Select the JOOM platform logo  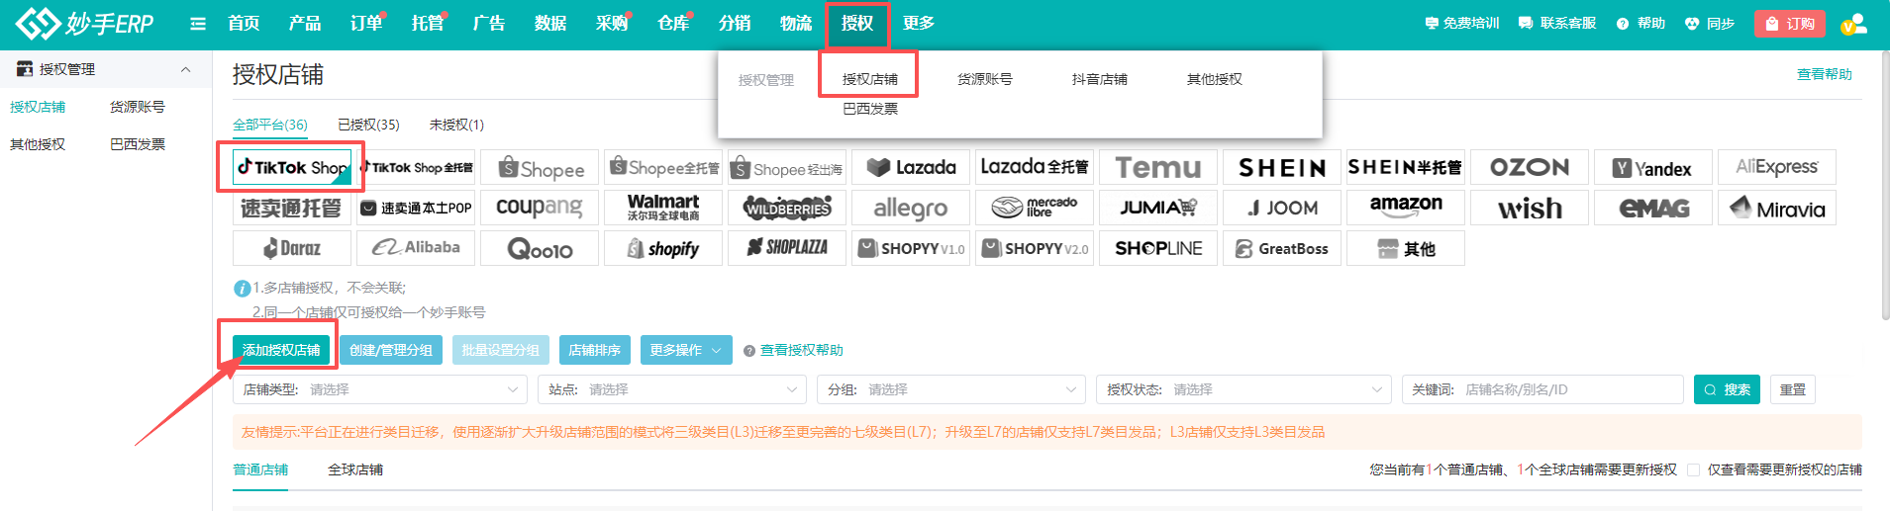(x=1282, y=208)
